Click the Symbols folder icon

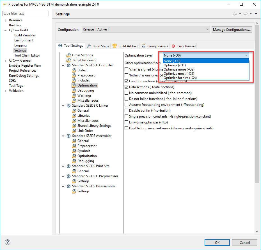click(x=74, y=151)
